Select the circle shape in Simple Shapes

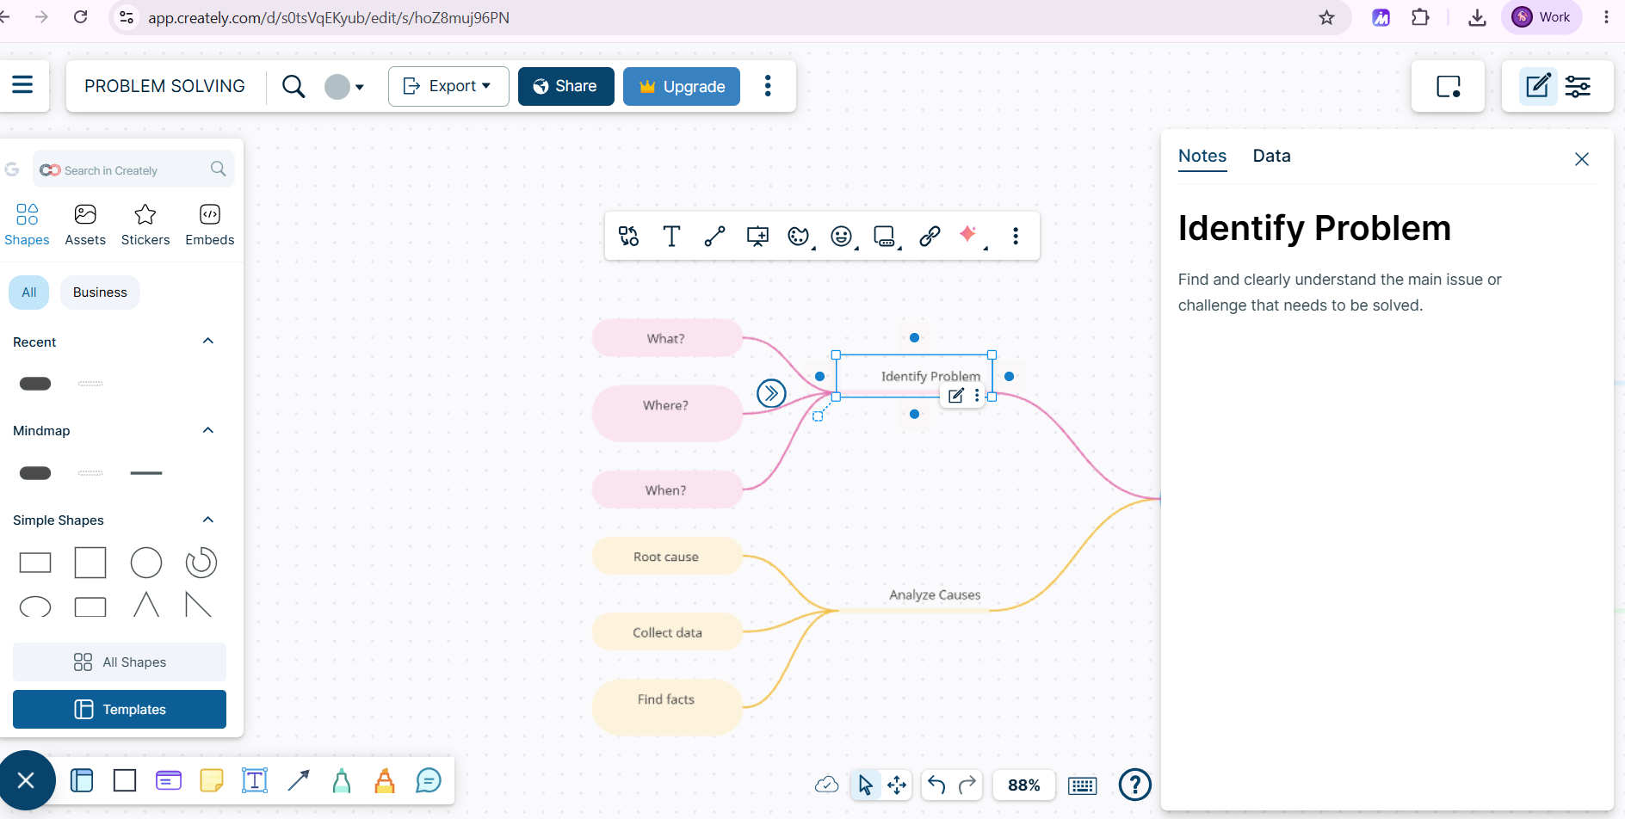pos(146,563)
